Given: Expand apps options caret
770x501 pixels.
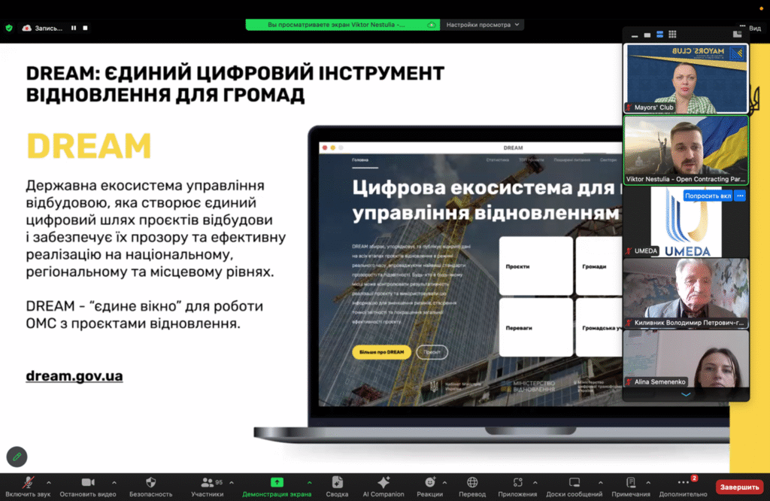Looking at the screenshot, I should [535, 482].
